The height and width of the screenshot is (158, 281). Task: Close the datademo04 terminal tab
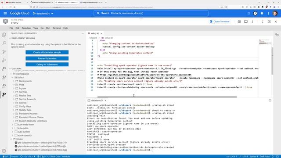pyautogui.click(x=105, y=101)
